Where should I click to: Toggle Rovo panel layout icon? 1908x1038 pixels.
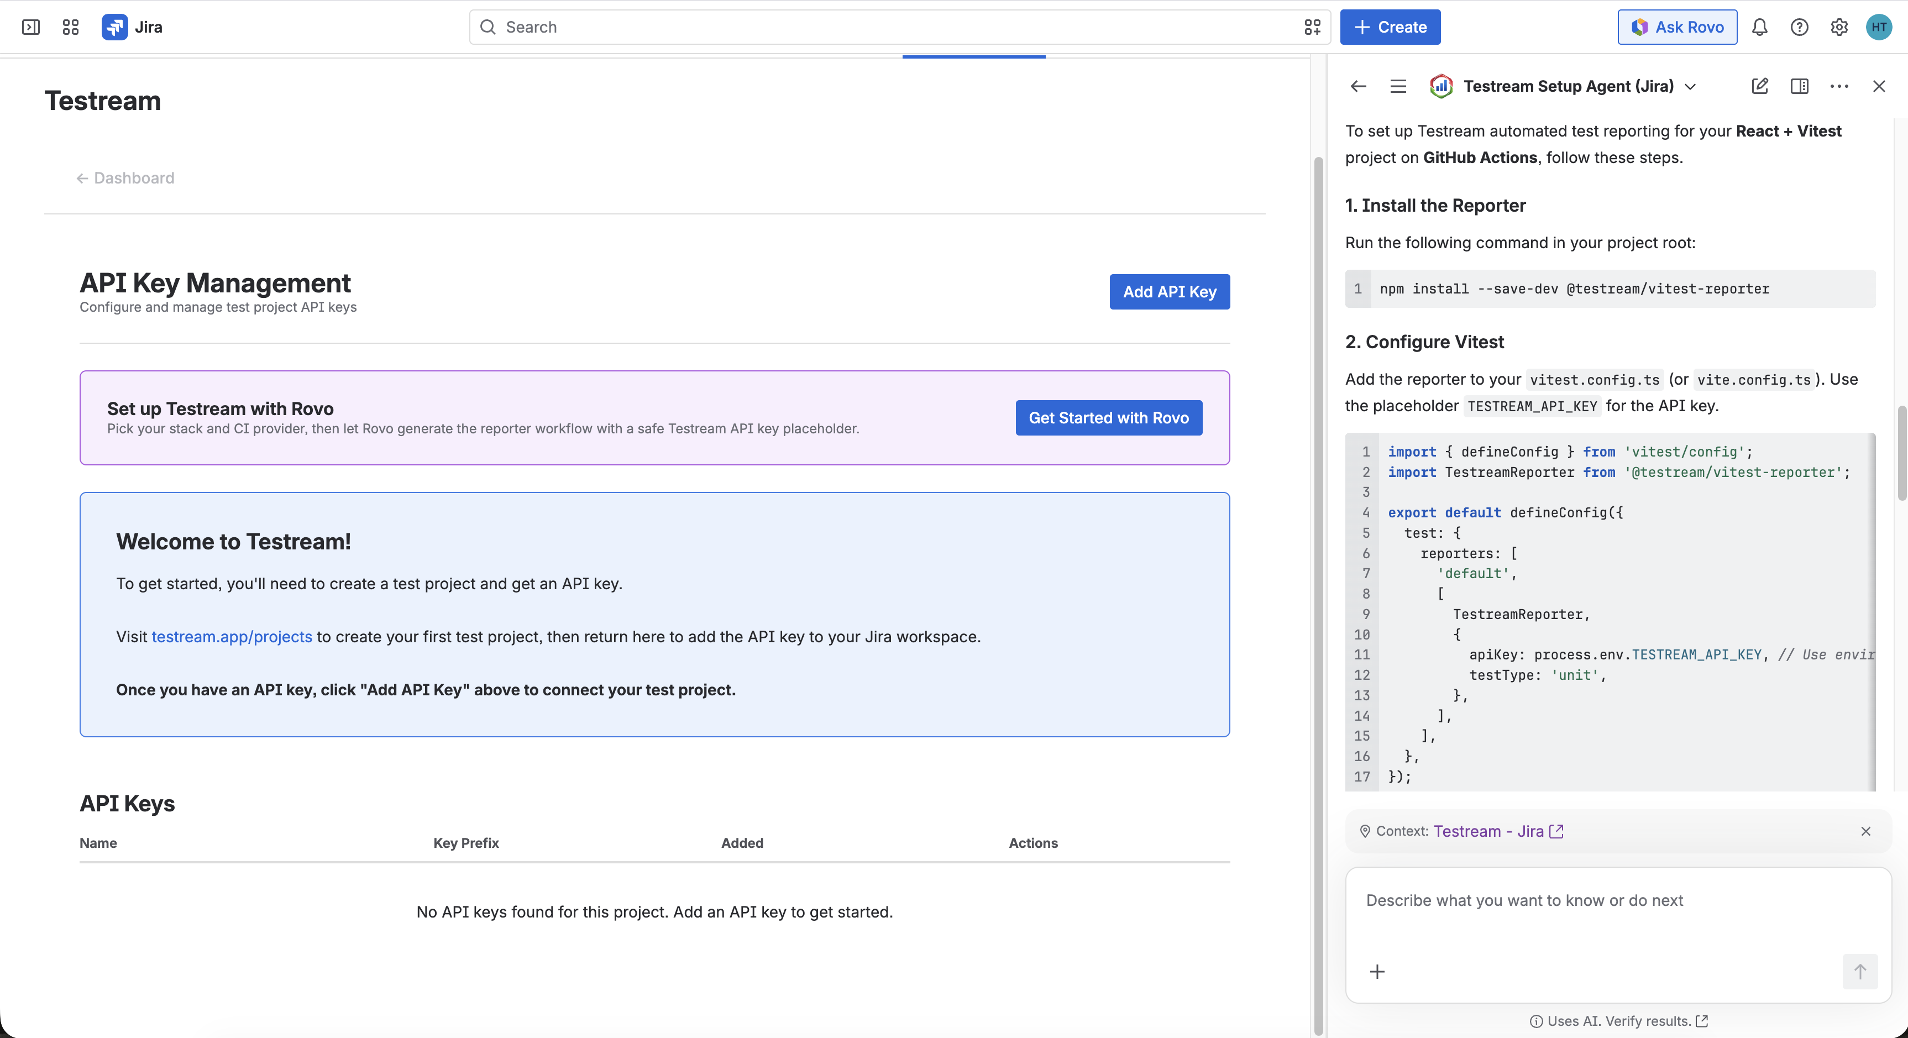pyautogui.click(x=1799, y=87)
